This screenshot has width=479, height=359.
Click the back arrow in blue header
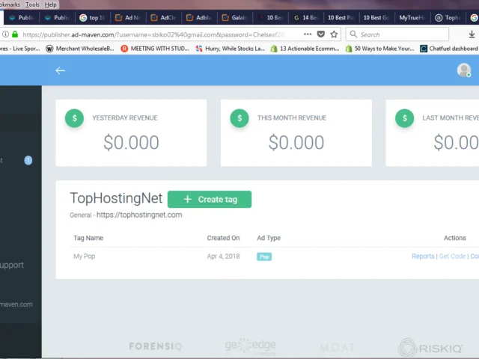tap(60, 71)
